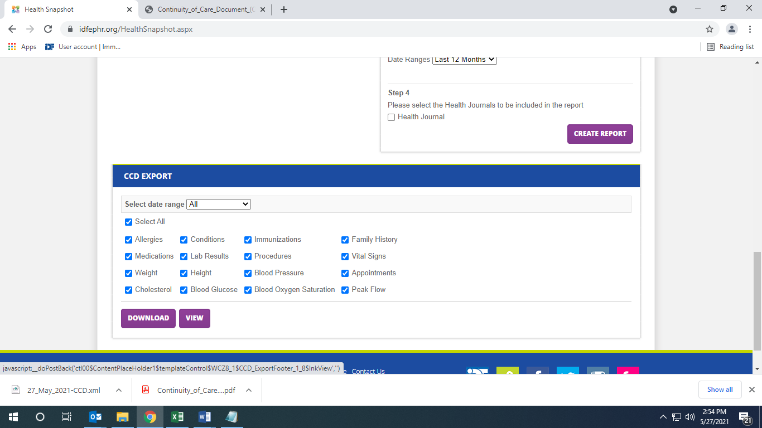The image size is (762, 428).
Task: Open File Explorer from the taskbar
Action: [123, 417]
